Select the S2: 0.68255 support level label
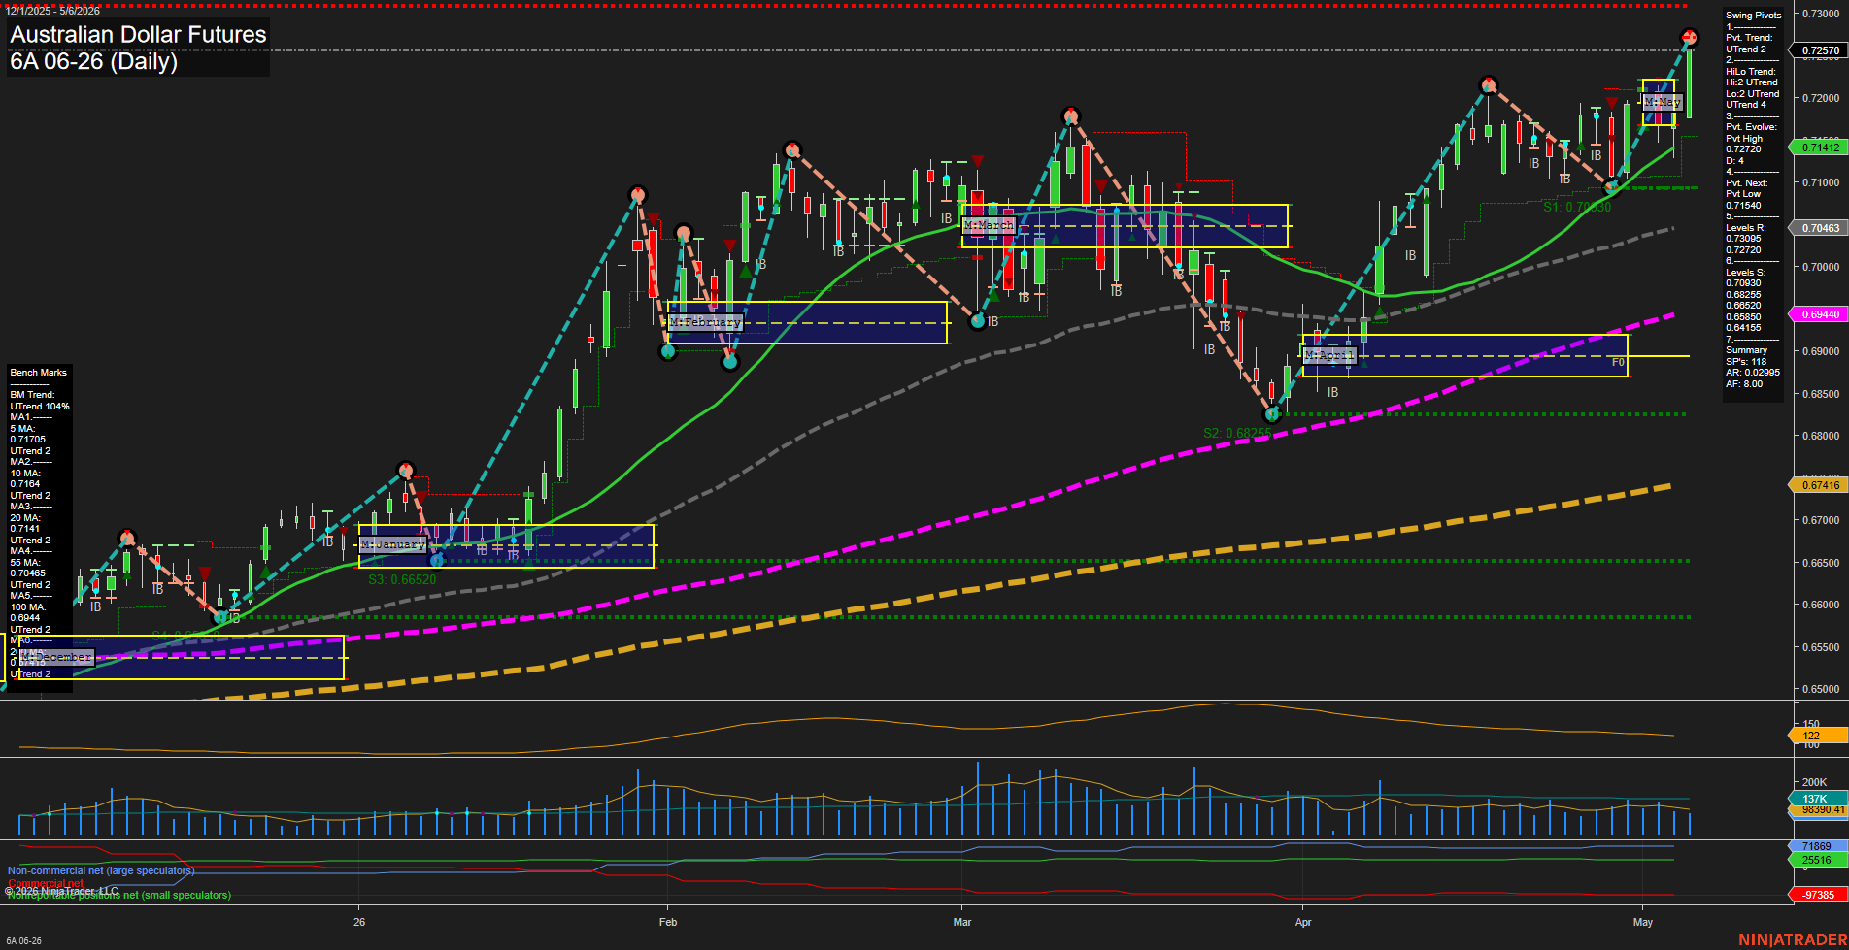Viewport: 1849px width, 950px height. click(x=1236, y=433)
